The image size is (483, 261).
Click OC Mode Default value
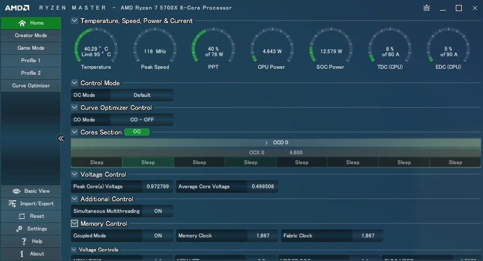click(x=142, y=95)
